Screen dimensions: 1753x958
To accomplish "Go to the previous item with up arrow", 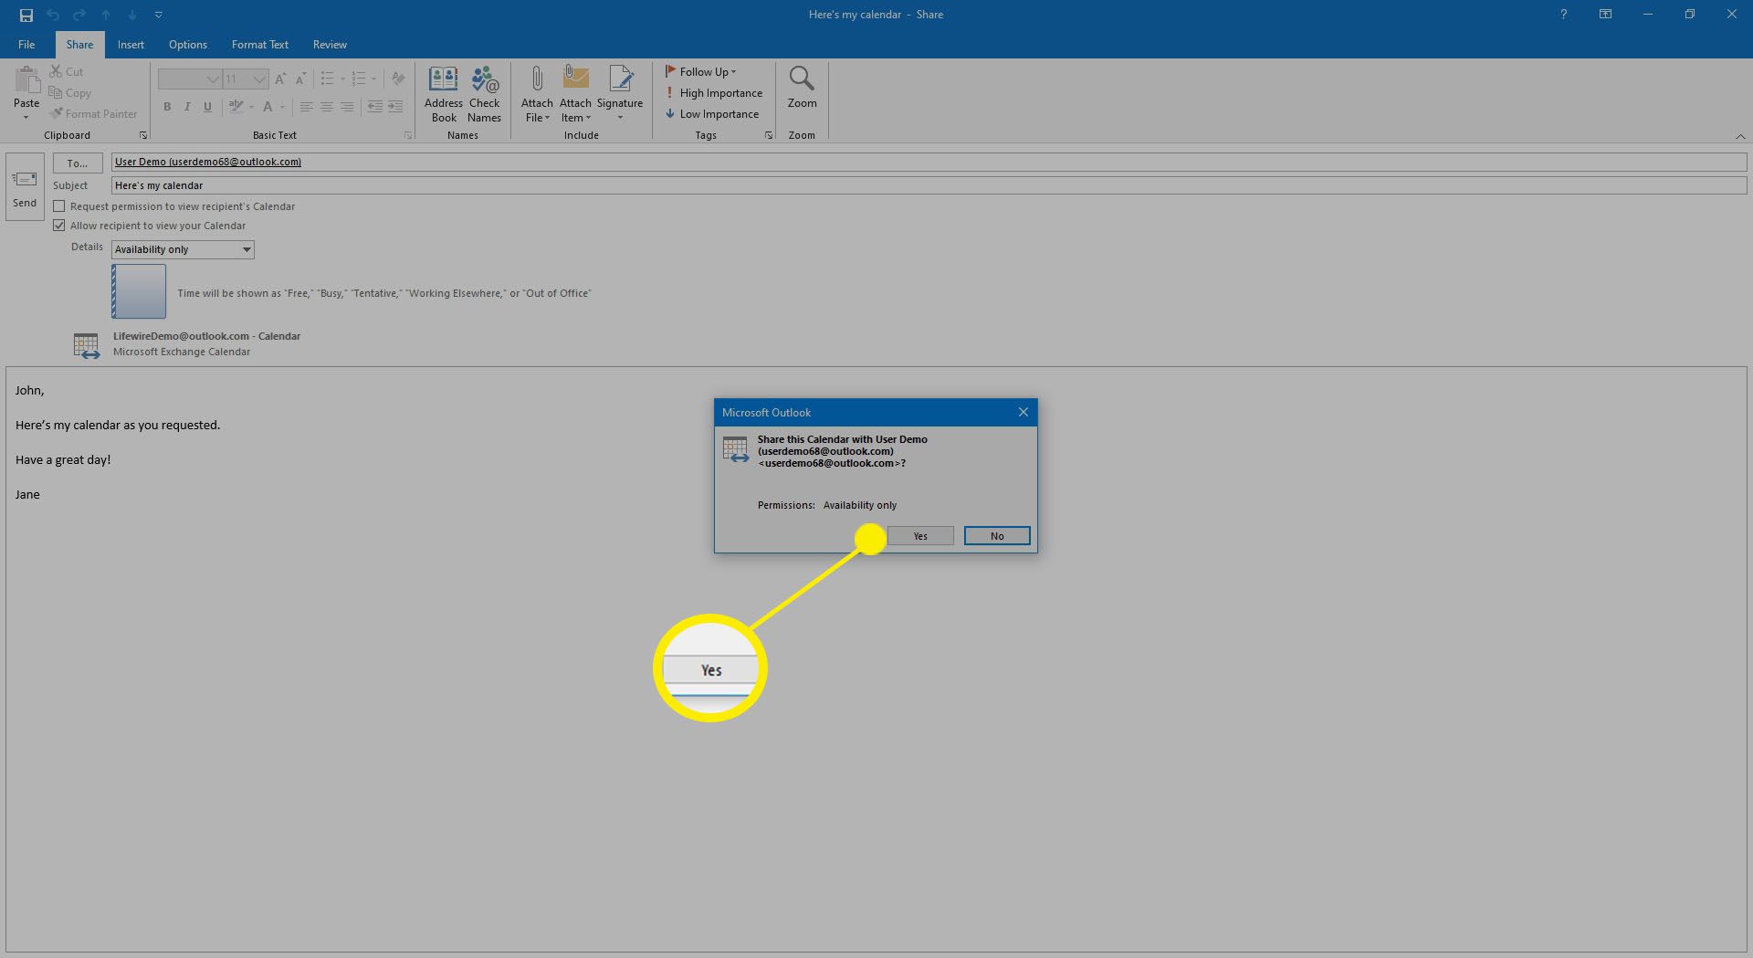I will [x=106, y=15].
